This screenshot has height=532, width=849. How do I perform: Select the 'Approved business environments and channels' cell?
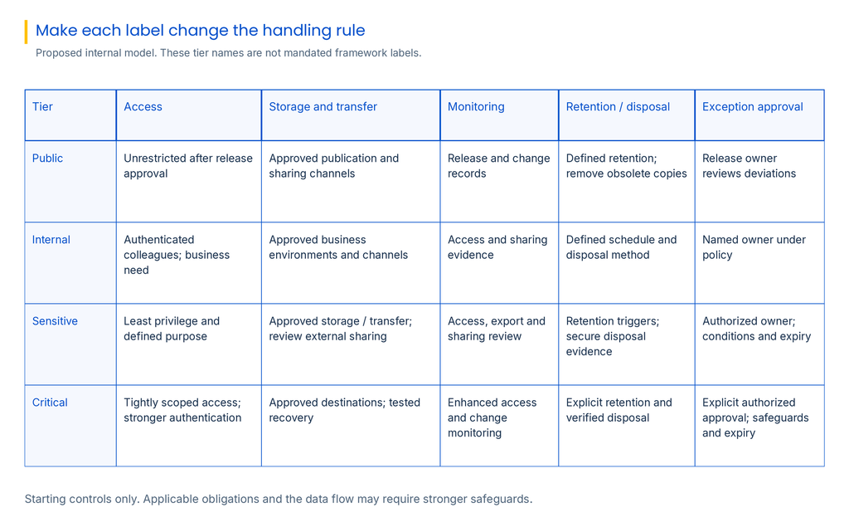(351, 263)
